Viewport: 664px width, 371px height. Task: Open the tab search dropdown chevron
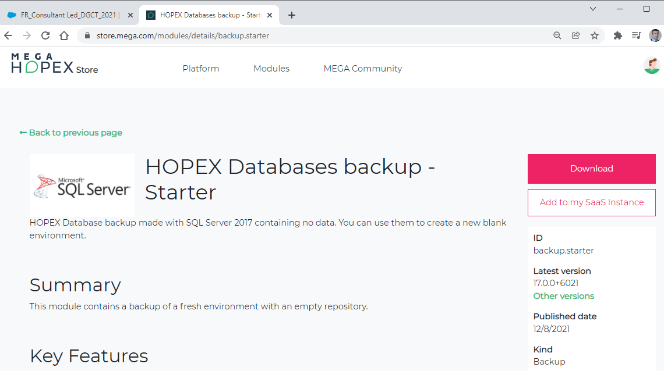point(593,9)
